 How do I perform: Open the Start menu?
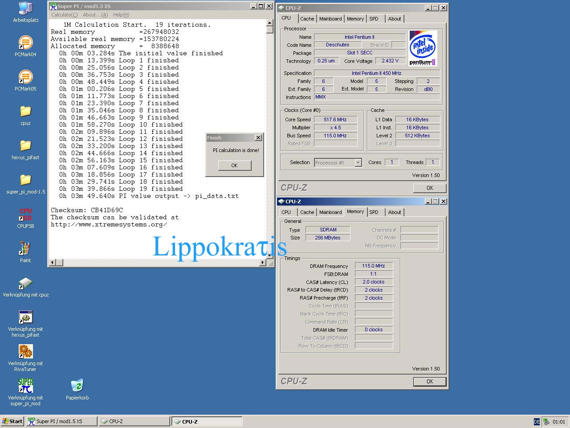point(12,421)
